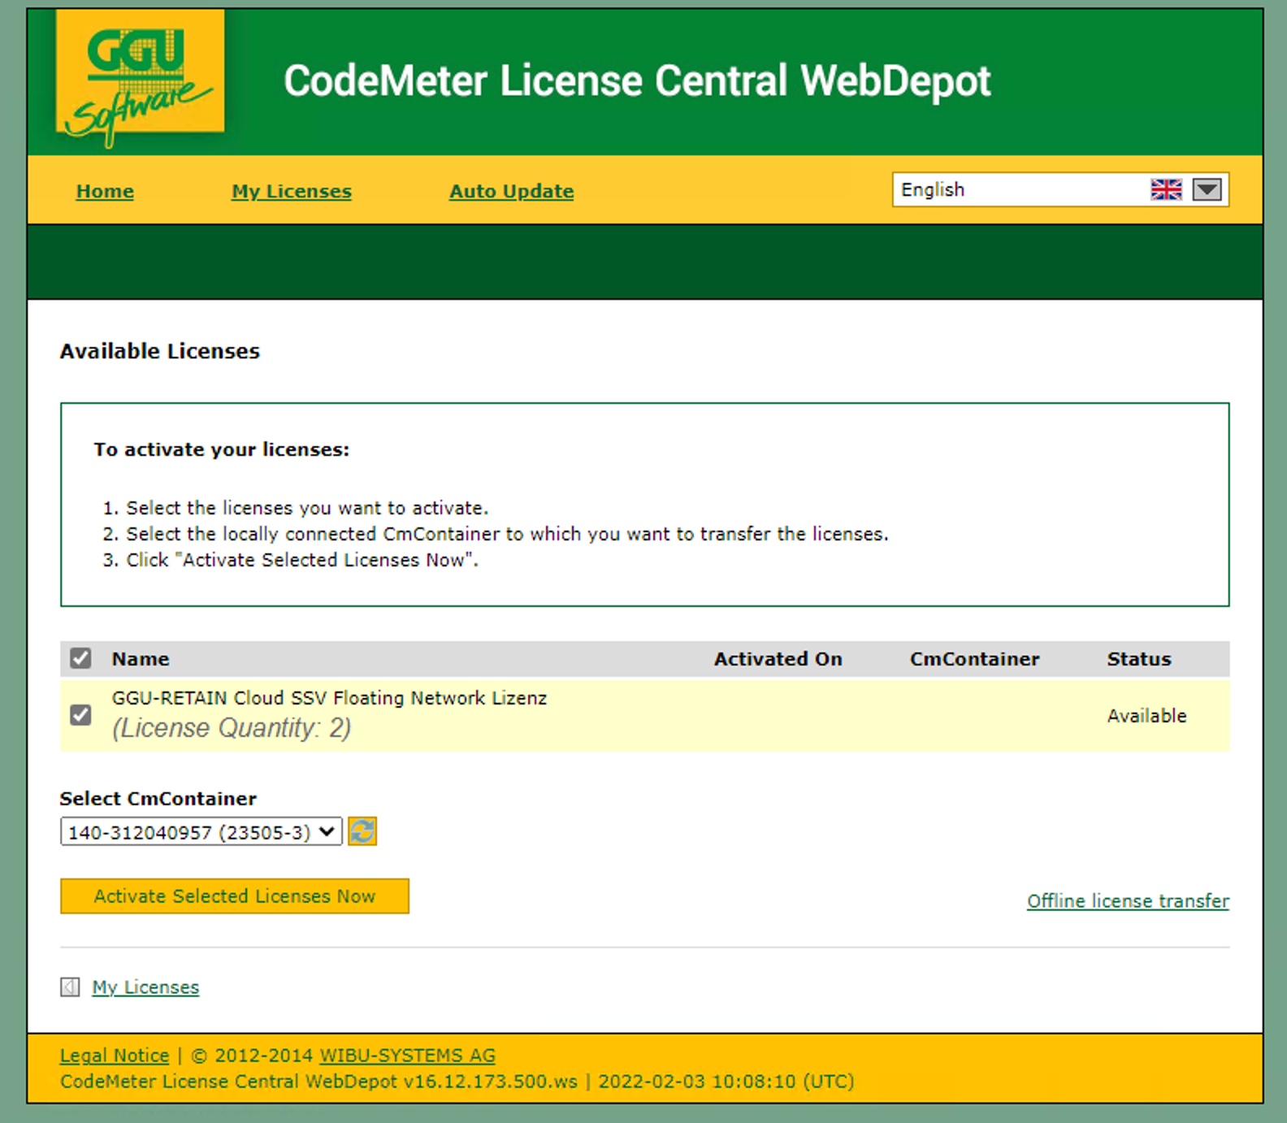Toggle the select-all checkbox in table header
This screenshot has height=1123, width=1287.
pos(80,658)
